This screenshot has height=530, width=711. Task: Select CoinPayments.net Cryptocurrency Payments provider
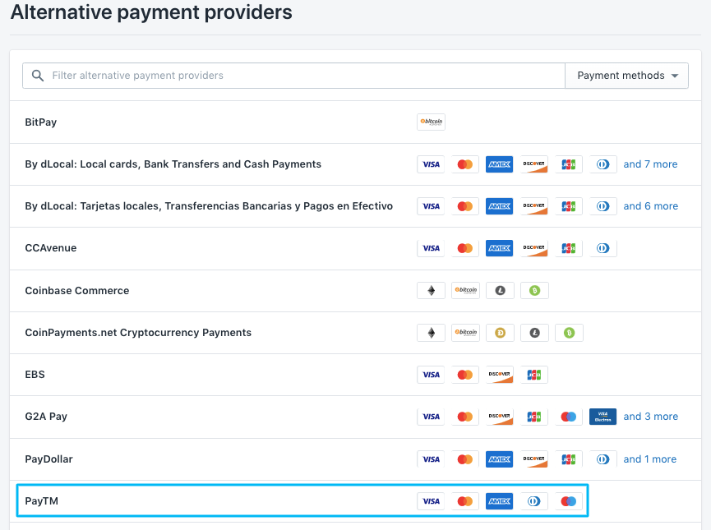tap(355, 333)
